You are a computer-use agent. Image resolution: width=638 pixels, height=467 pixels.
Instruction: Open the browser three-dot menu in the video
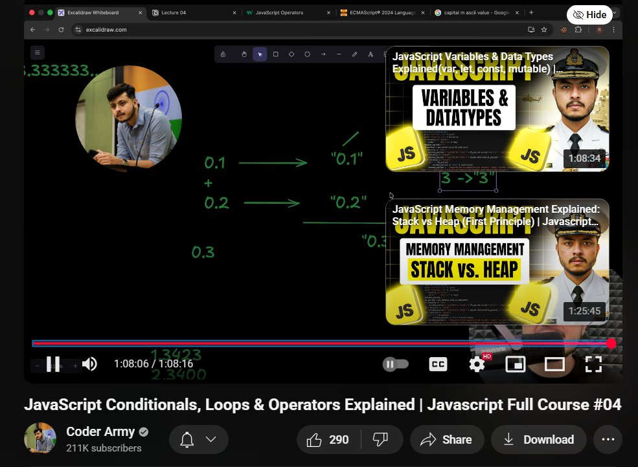(613, 30)
